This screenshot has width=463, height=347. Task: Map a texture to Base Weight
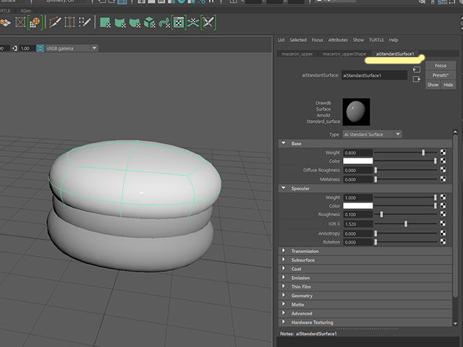[x=443, y=153]
